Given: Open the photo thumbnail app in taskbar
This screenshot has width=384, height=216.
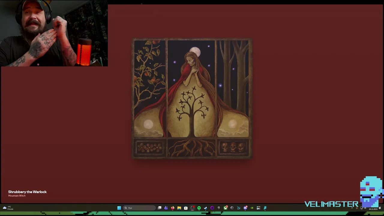Looking at the screenshot, I should pos(258,208).
